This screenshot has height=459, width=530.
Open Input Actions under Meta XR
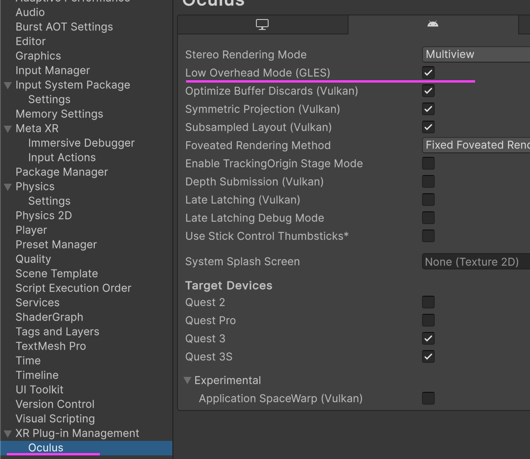62,157
